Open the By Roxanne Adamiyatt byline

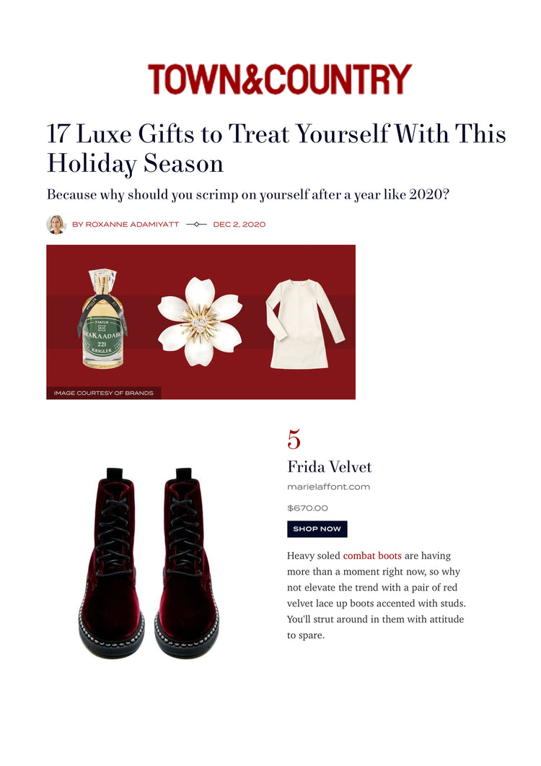point(126,225)
